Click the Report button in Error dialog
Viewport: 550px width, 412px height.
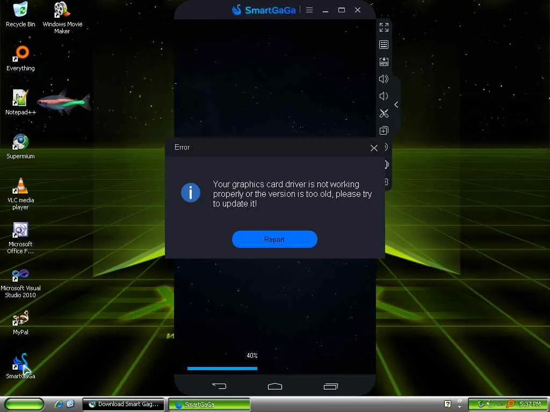pos(274,239)
